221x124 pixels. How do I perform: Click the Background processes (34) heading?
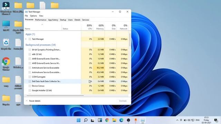(41, 45)
